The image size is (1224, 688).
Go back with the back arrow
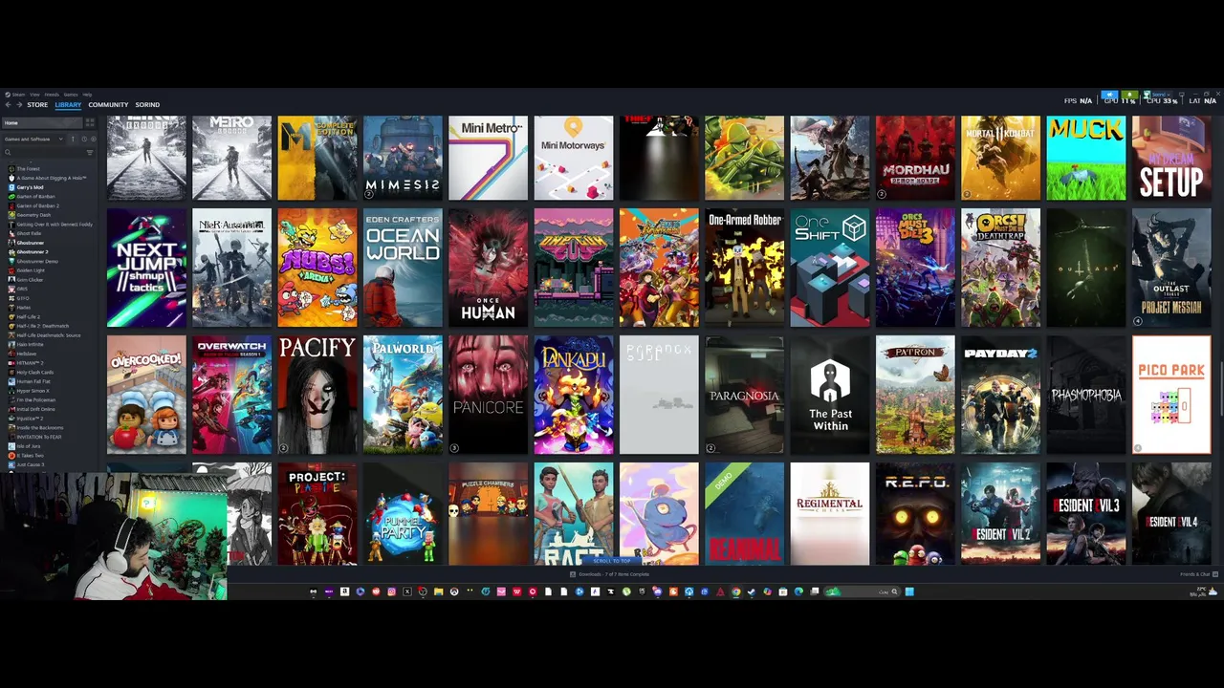pos(8,105)
